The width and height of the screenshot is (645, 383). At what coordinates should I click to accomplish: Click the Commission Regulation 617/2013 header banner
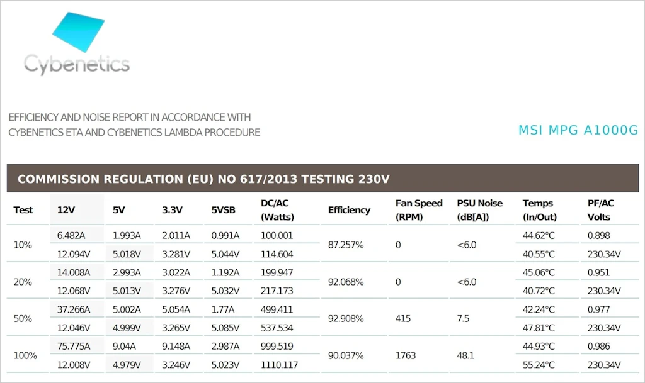click(322, 179)
